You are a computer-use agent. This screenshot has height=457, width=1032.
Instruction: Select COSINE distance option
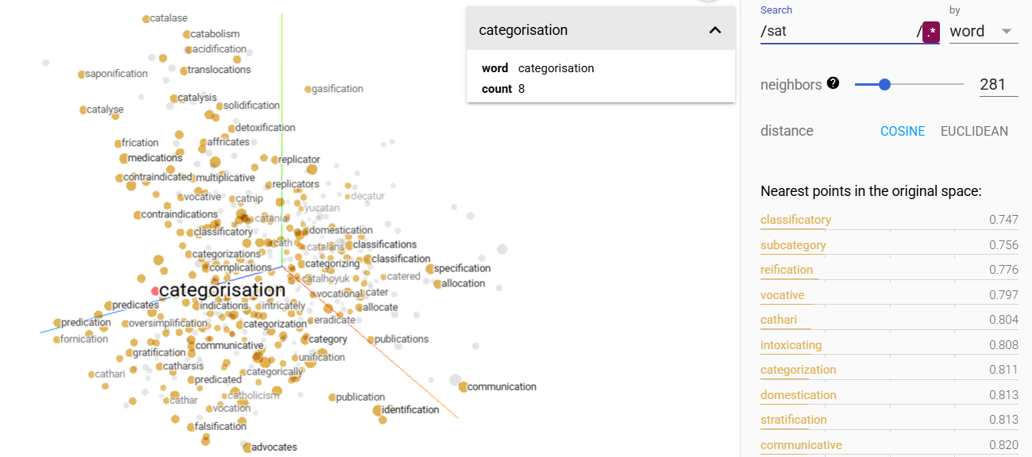coord(903,131)
